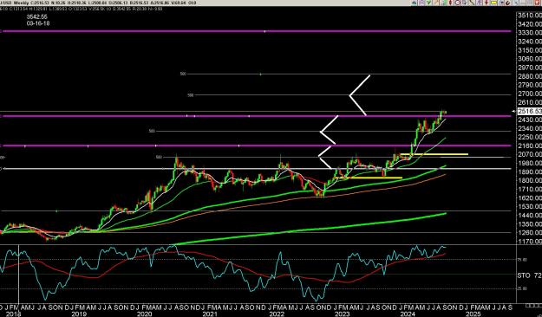The width and height of the screenshot is (542, 317).
Task: Click the 2340.00 price axis label
Action: (530, 128)
